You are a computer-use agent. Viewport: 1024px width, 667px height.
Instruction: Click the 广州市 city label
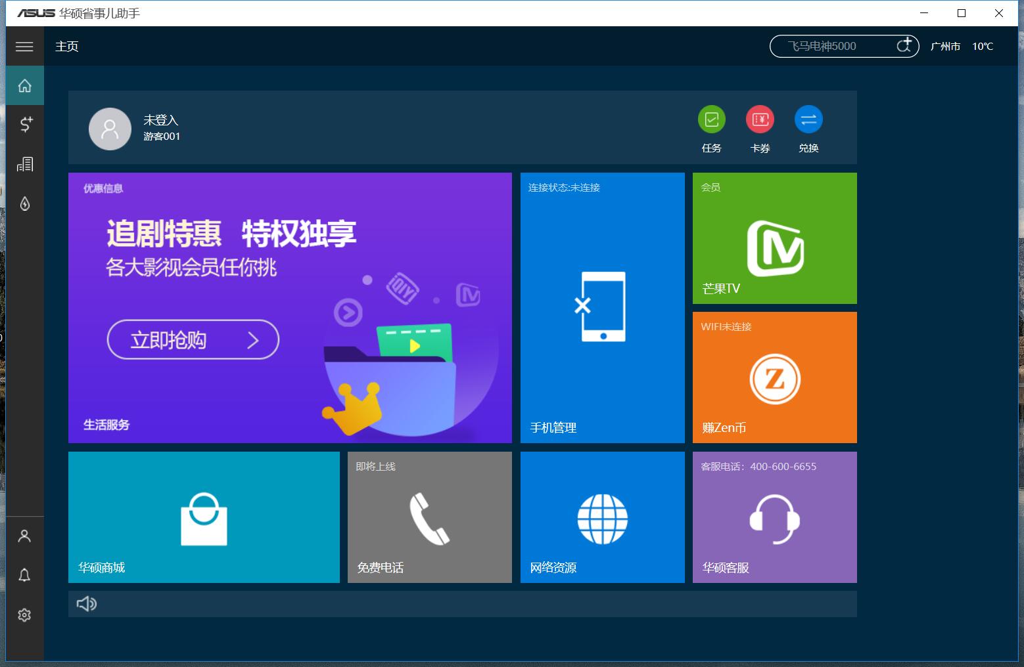945,46
